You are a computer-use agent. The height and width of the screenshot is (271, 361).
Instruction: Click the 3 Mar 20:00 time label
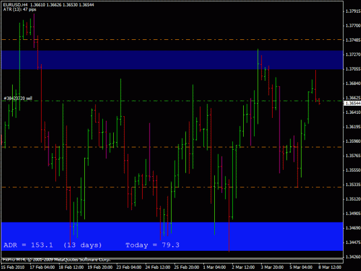tap(272, 267)
